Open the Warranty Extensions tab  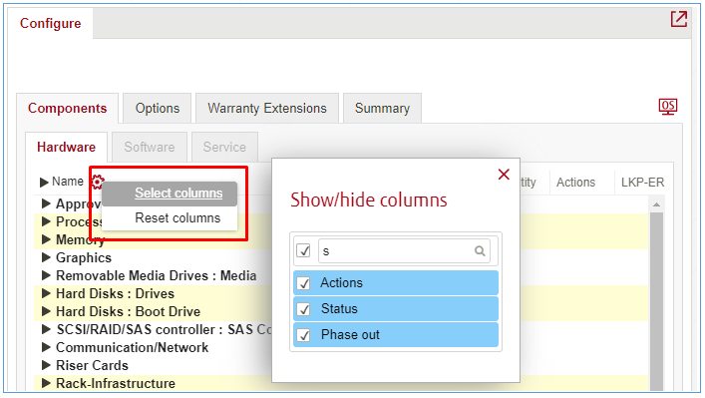(x=267, y=109)
